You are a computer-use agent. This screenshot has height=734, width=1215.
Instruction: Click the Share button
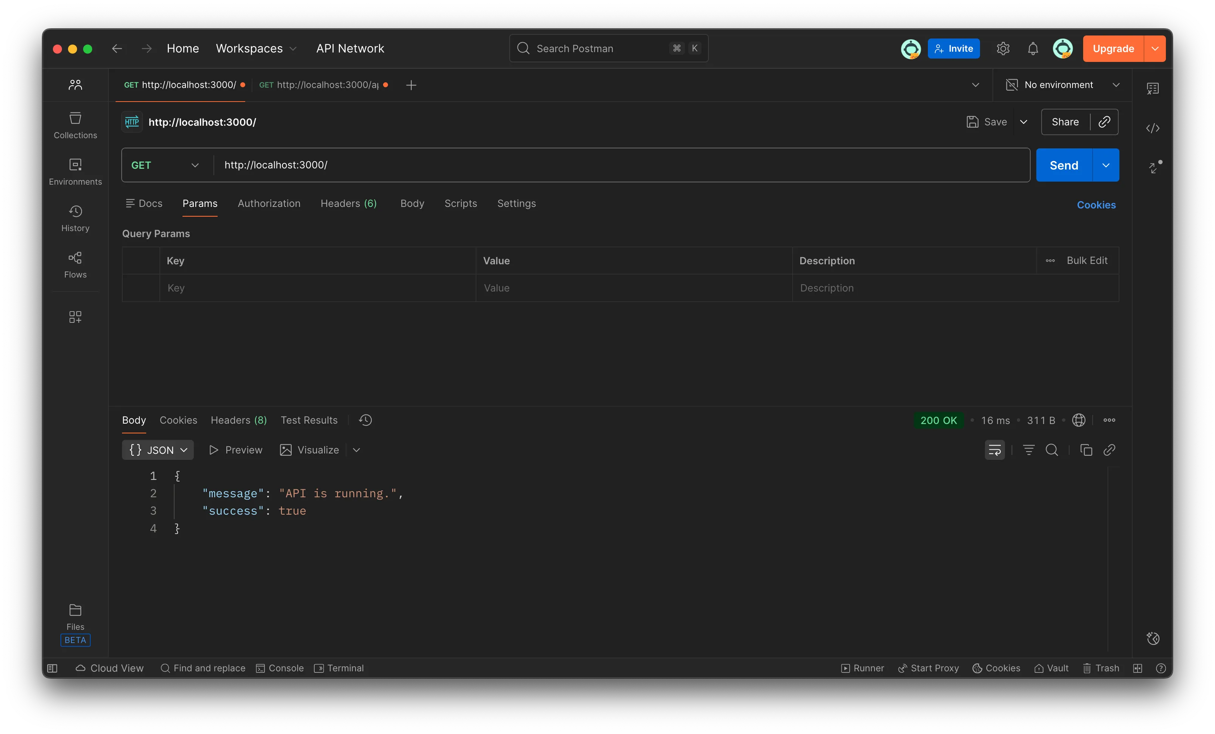(x=1065, y=122)
